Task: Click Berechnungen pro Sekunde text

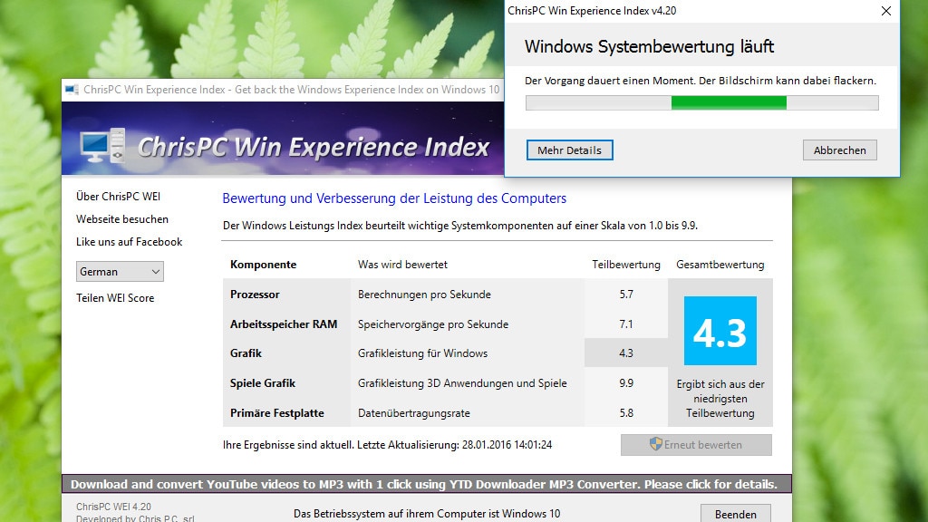Action: 424,295
